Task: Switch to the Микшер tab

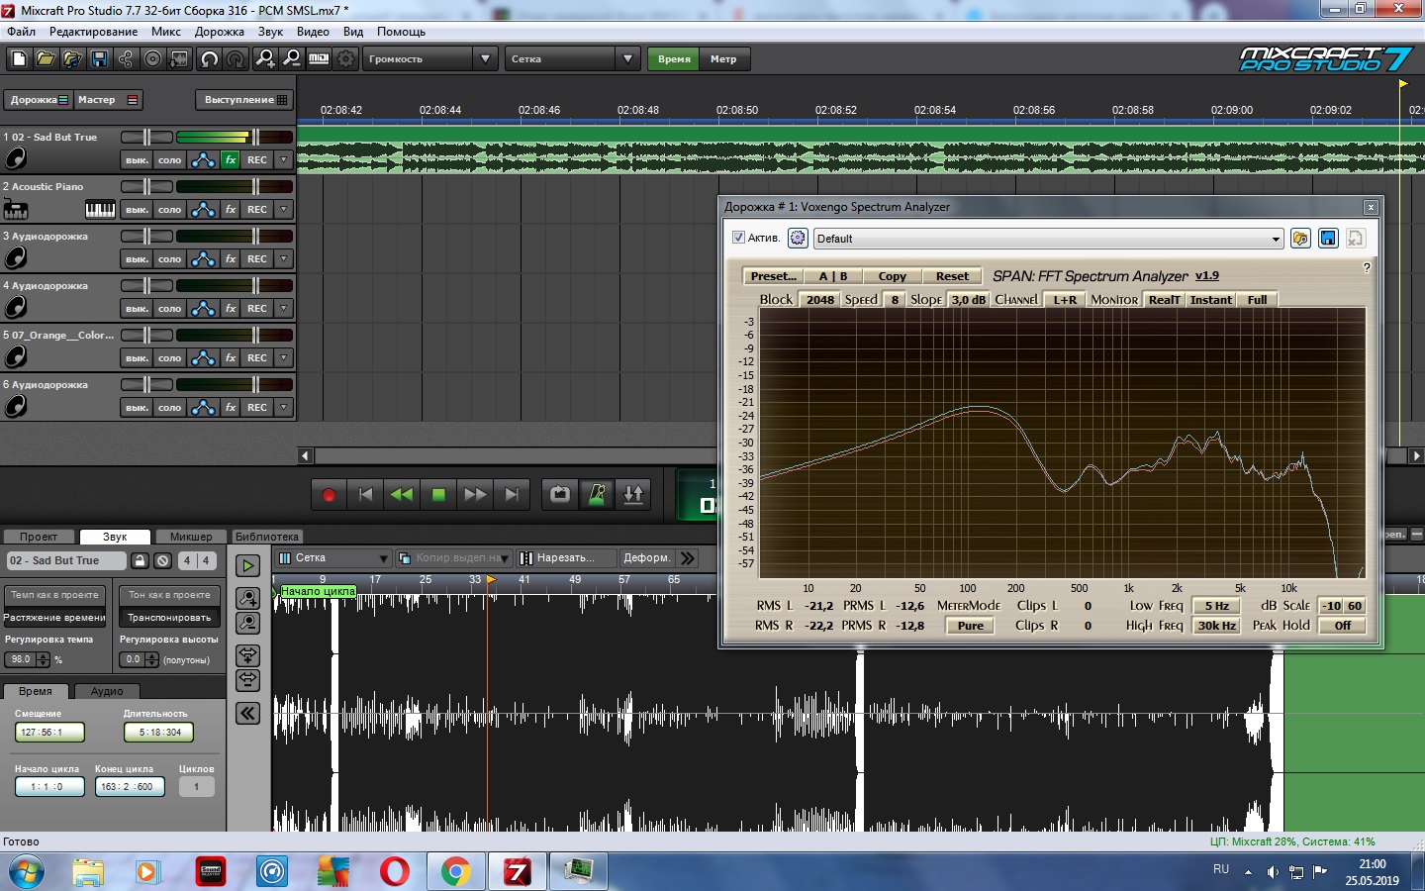Action: pos(190,537)
